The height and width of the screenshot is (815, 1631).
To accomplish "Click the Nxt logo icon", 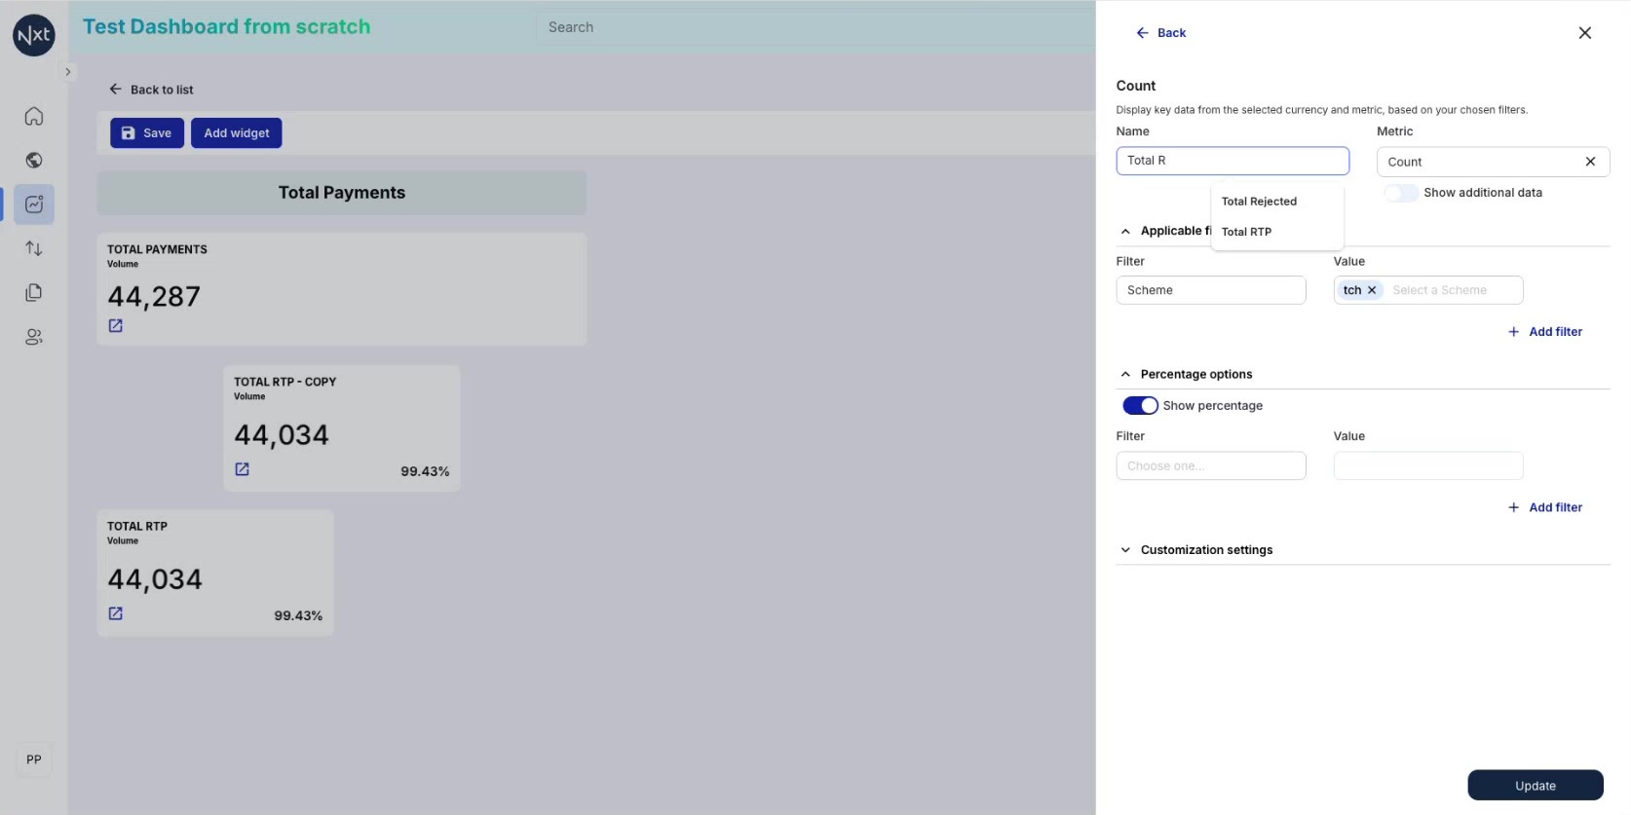I will [34, 35].
